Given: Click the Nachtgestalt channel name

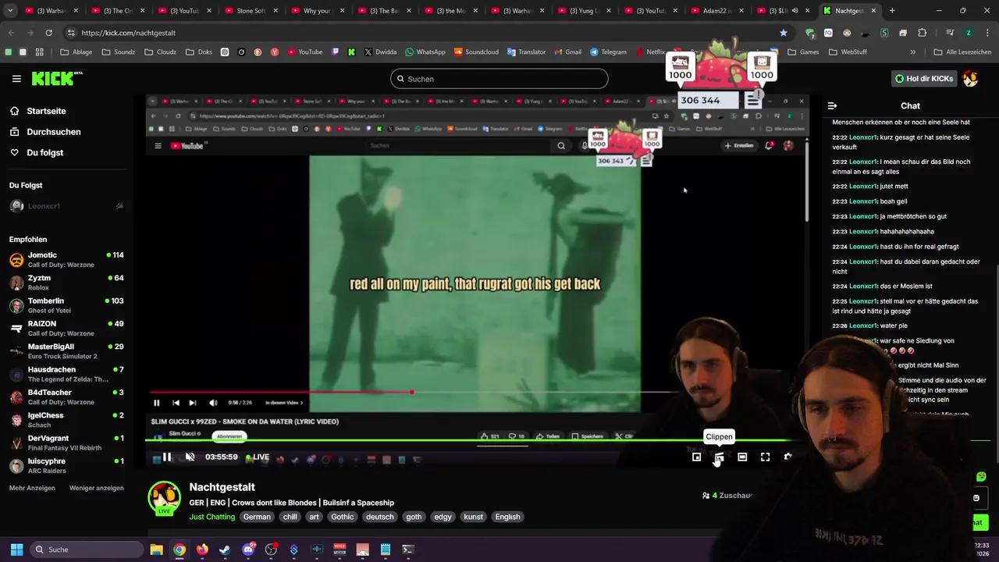Looking at the screenshot, I should (222, 487).
